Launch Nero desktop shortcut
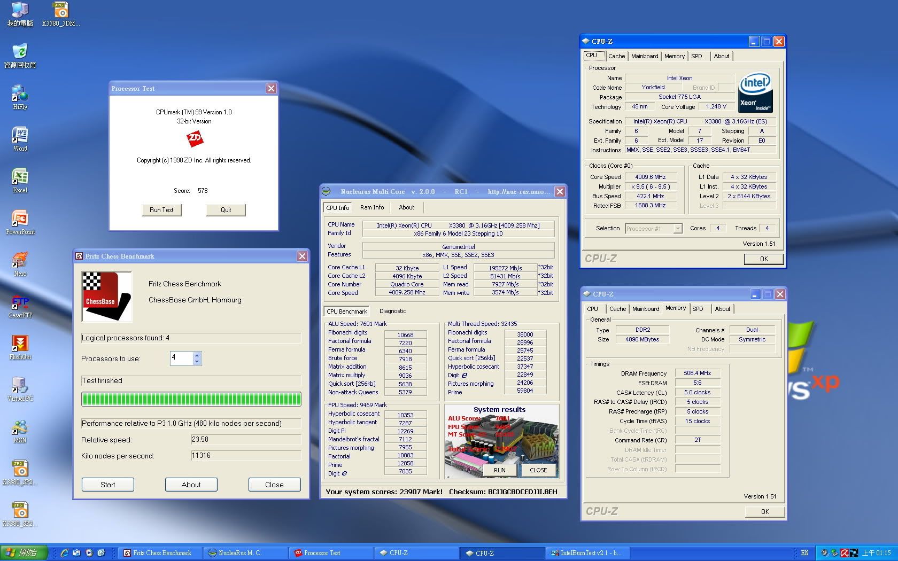Viewport: 898px width, 561px height. pyautogui.click(x=20, y=264)
